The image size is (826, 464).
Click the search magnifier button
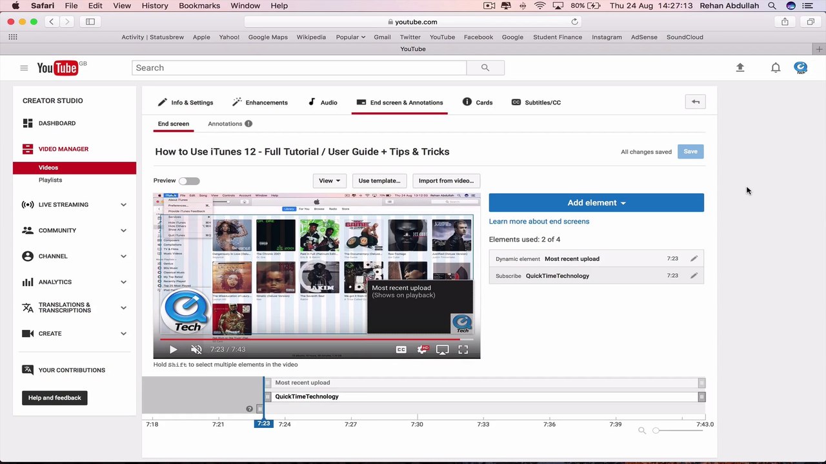(x=485, y=68)
